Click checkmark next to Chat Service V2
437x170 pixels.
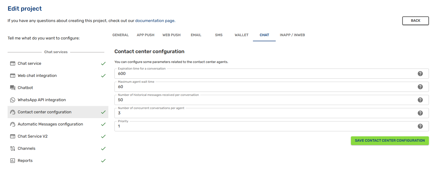(x=103, y=136)
